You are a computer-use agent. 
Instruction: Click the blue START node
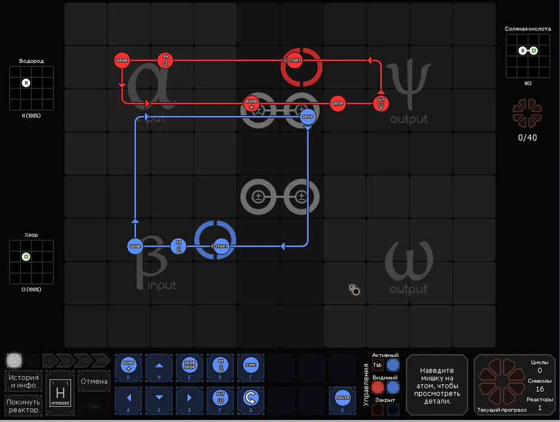point(221,246)
